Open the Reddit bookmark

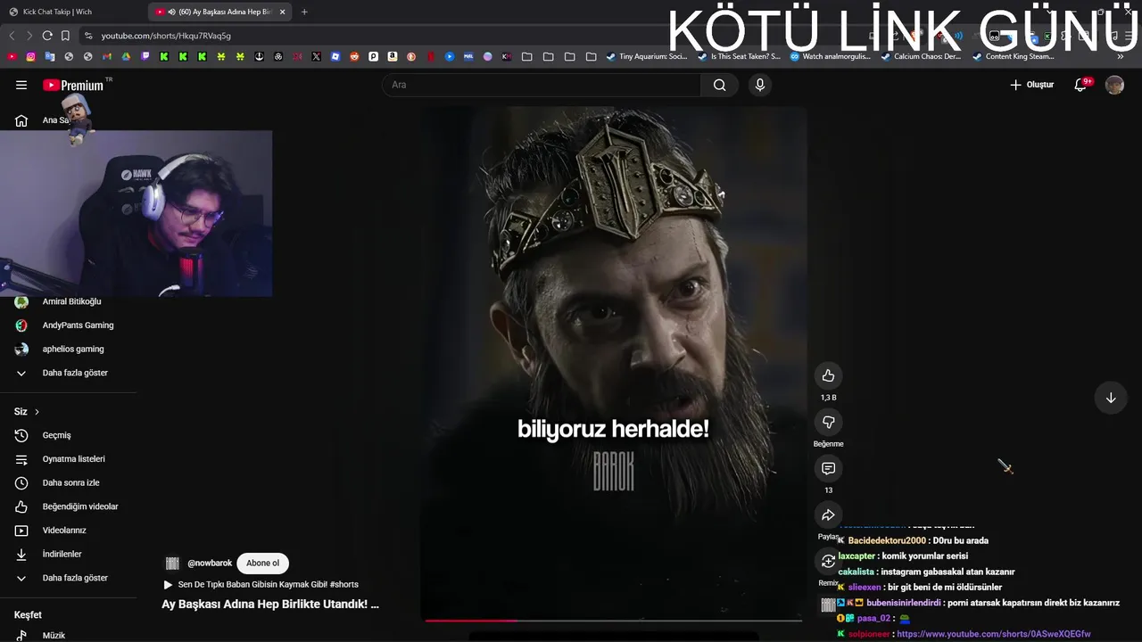click(x=354, y=56)
